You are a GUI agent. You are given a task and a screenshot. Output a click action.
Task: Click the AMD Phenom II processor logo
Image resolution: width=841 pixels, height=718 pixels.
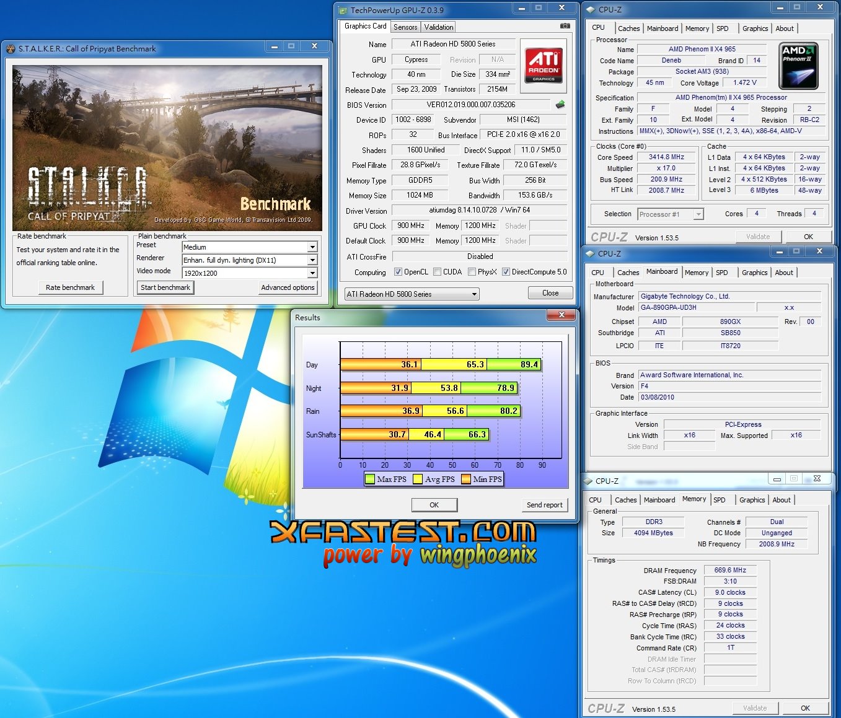coord(798,66)
